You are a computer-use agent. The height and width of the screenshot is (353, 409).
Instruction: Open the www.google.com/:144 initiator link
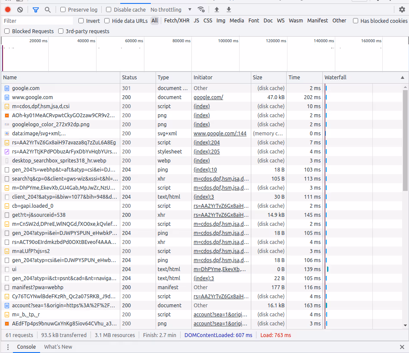pyautogui.click(x=220, y=134)
